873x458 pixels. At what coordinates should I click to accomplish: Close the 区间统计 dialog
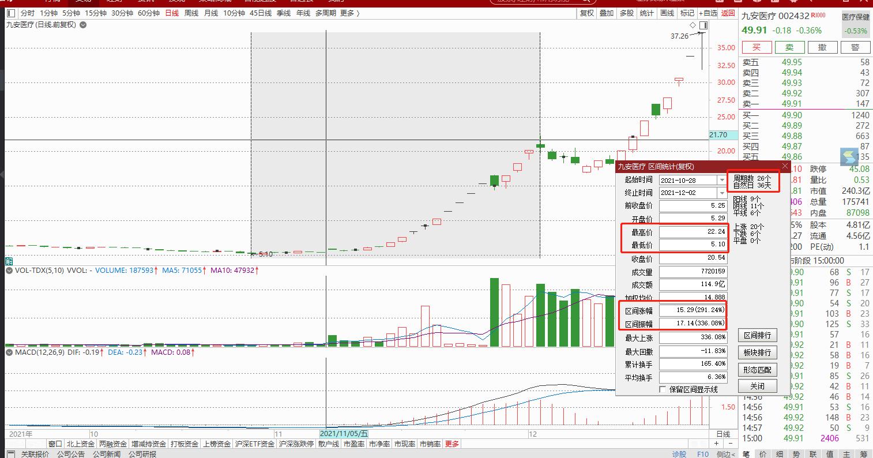pos(785,166)
